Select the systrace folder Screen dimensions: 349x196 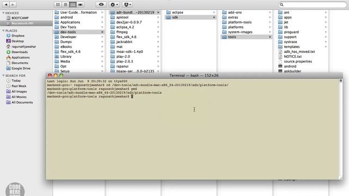303,42
